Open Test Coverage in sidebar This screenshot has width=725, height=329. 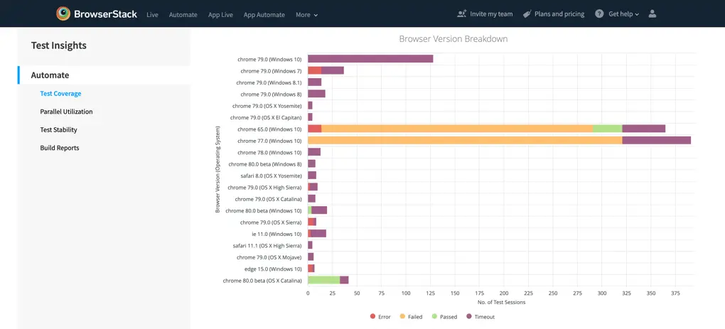click(60, 93)
